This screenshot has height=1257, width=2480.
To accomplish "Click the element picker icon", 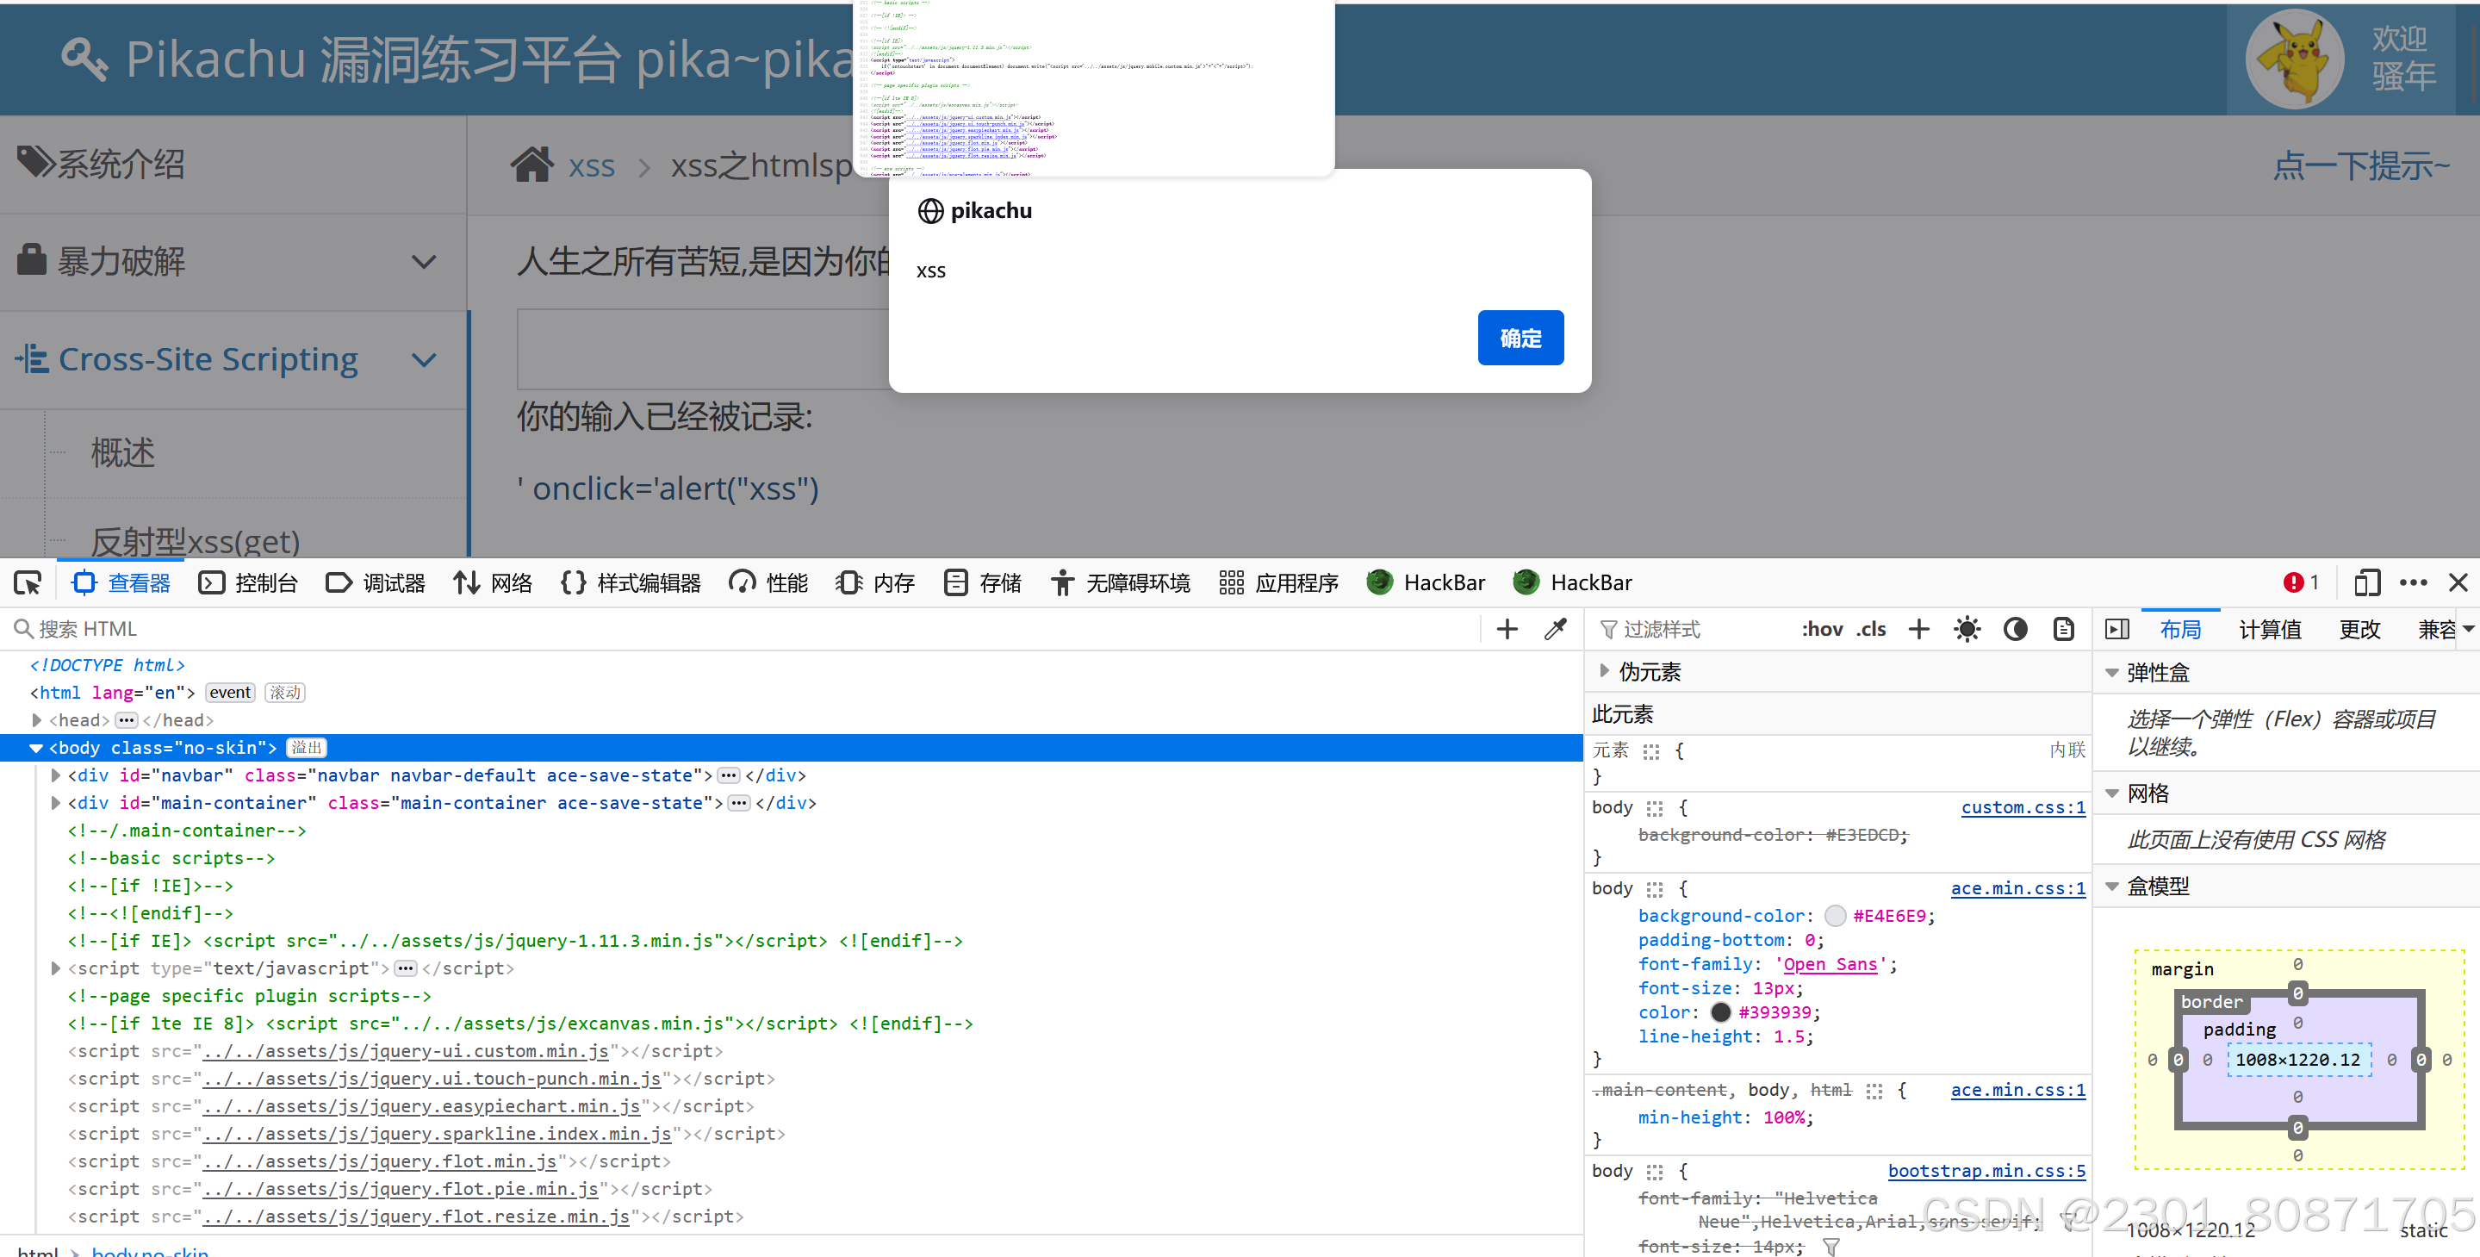I will pos(28,582).
